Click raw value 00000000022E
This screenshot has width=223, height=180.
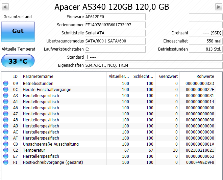tap(200, 90)
